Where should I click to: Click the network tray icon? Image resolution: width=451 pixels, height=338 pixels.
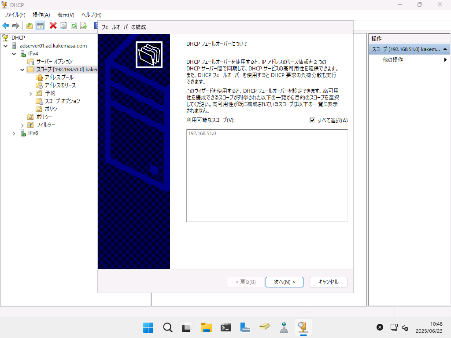[x=394, y=327]
